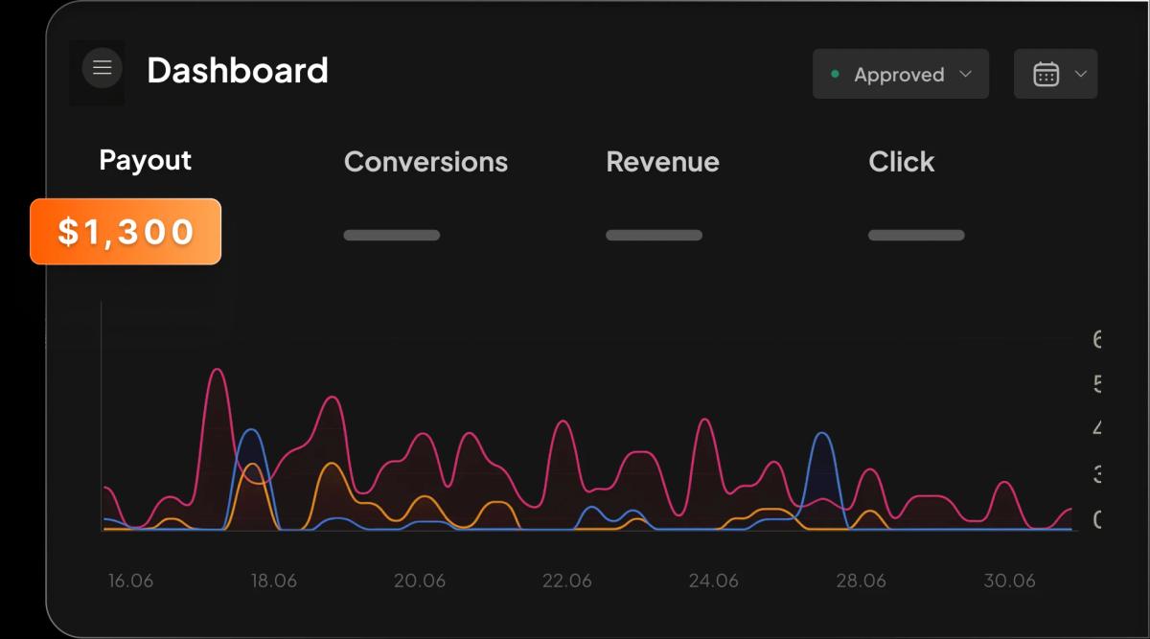Click the 16.06 date label on axis
Viewport: 1150px width, 639px height.
point(130,581)
